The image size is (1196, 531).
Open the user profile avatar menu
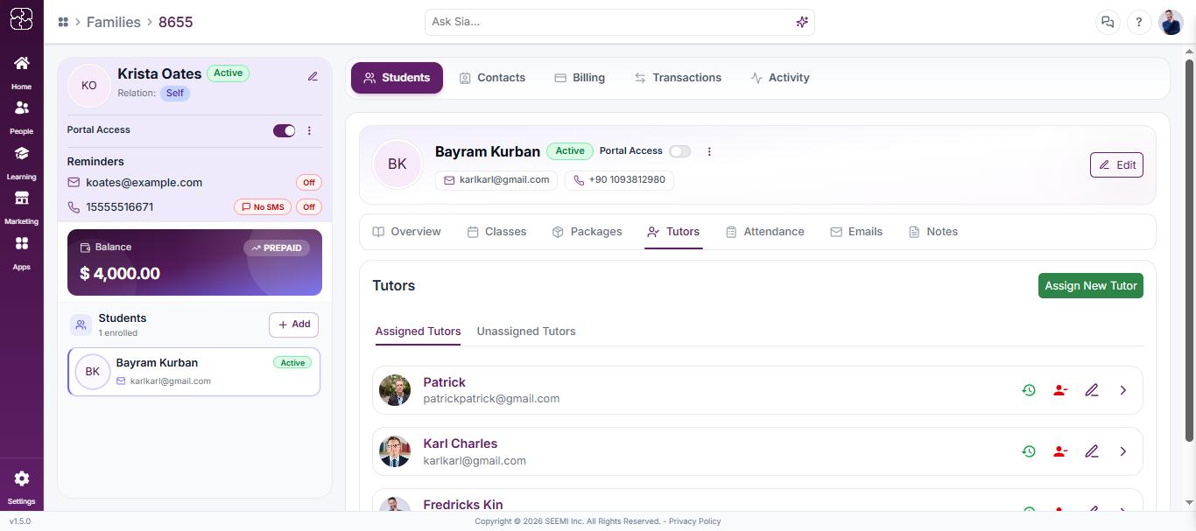(1171, 23)
